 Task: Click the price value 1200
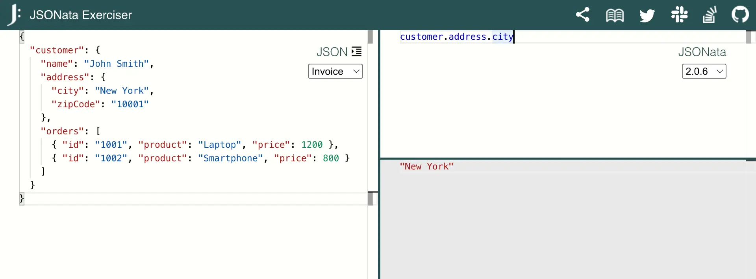point(312,145)
